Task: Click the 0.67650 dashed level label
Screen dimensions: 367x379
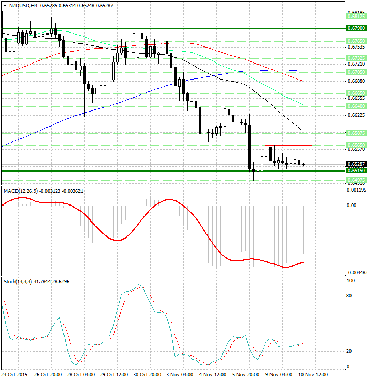Action: [x=356, y=41]
